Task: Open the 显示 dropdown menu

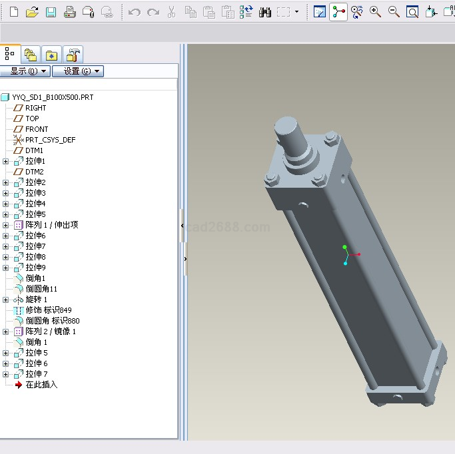Action: (26, 71)
